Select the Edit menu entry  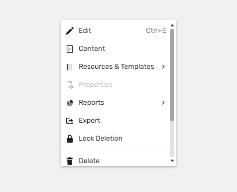pyautogui.click(x=116, y=31)
